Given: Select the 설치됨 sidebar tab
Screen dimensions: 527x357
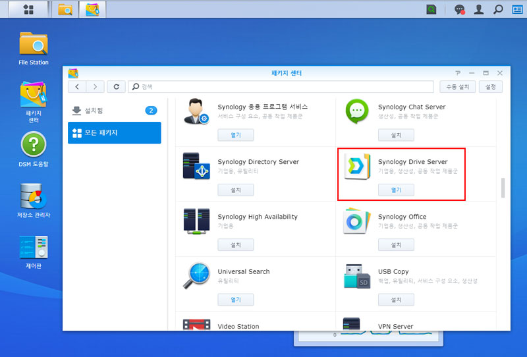Looking at the screenshot, I should [x=114, y=111].
